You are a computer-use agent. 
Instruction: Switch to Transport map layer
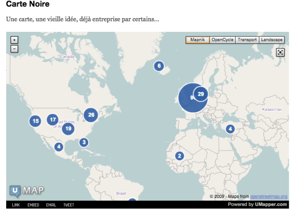[x=247, y=40]
